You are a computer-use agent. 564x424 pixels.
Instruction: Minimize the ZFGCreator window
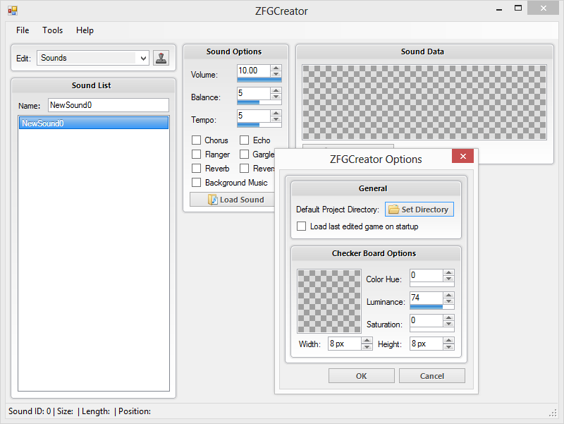(499, 9)
